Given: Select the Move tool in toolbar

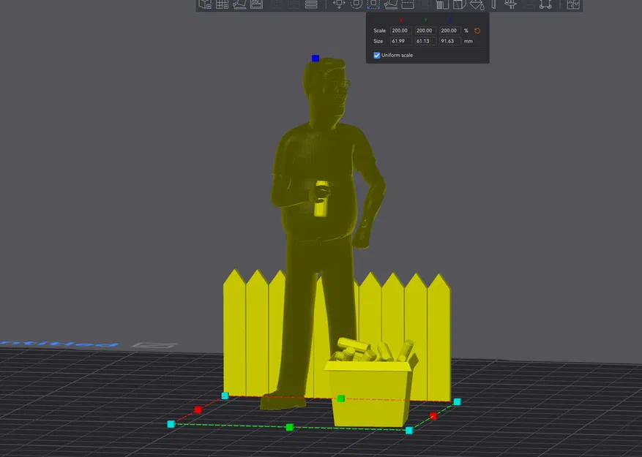Looking at the screenshot, I should coord(339,4).
